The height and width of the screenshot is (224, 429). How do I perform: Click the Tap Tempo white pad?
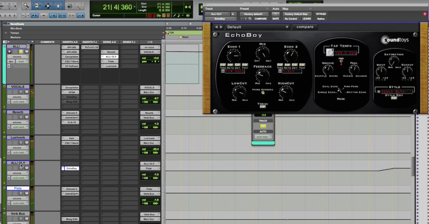point(330,52)
